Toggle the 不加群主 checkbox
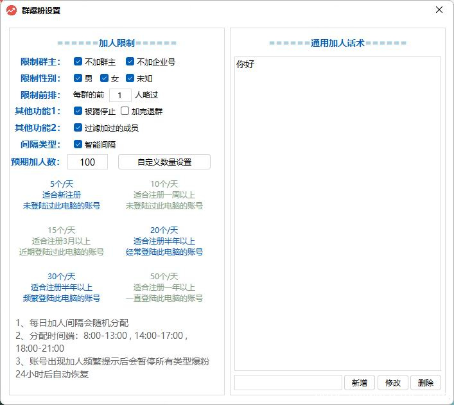Image resolution: width=454 pixels, height=405 pixels. 78,62
